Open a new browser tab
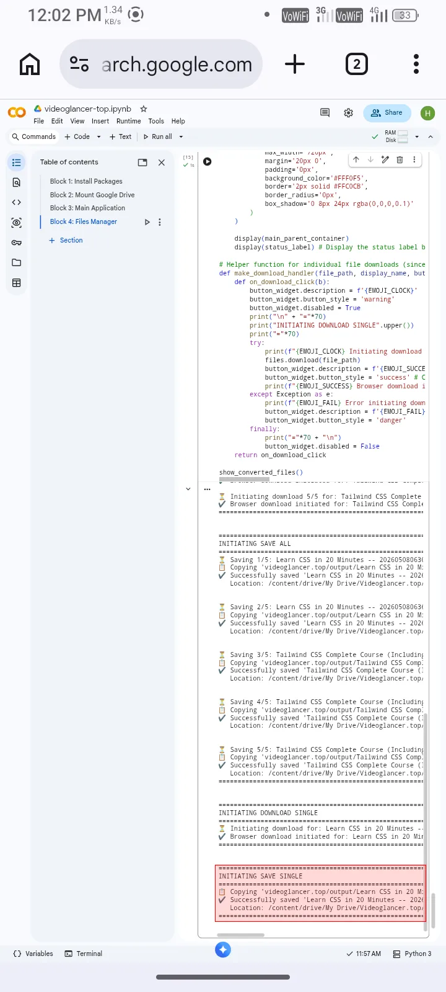This screenshot has width=446, height=992. click(295, 64)
